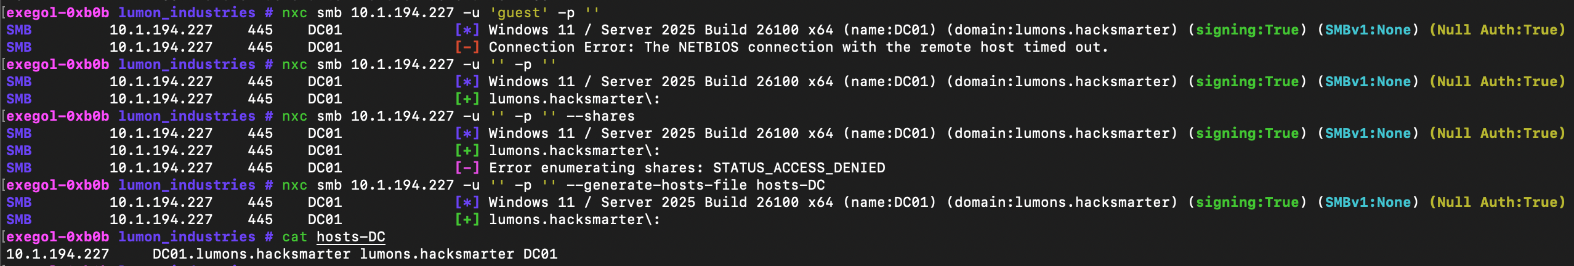Image resolution: width=1574 pixels, height=266 pixels.
Task: Click the SMB label on the Connection Error line
Action: (18, 47)
